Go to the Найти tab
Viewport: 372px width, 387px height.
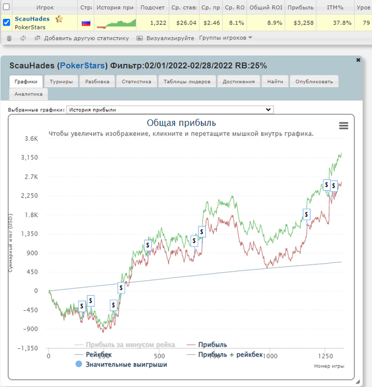click(275, 81)
